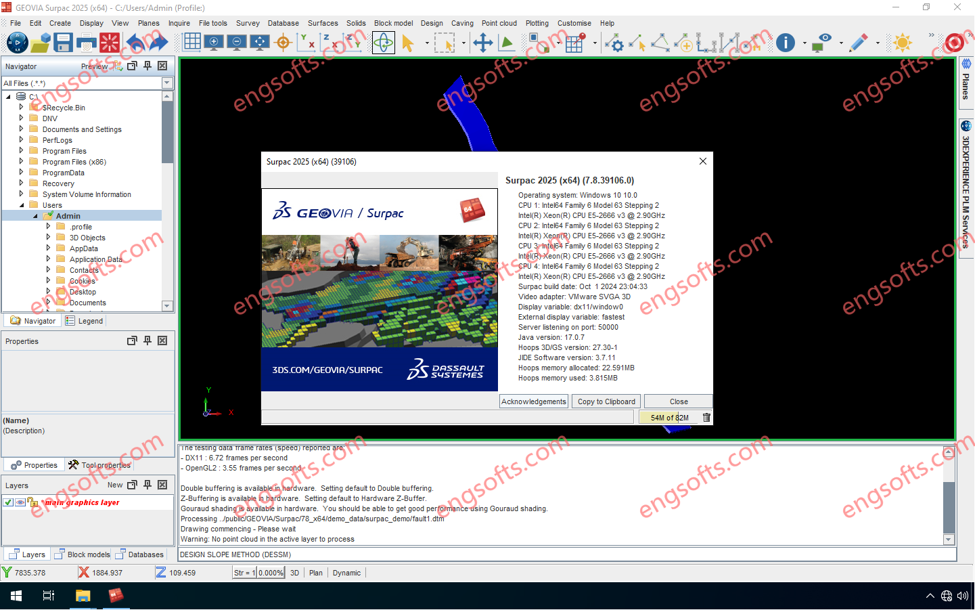The width and height of the screenshot is (975, 610).
Task: Click New in the Layers panel header
Action: pyautogui.click(x=115, y=485)
